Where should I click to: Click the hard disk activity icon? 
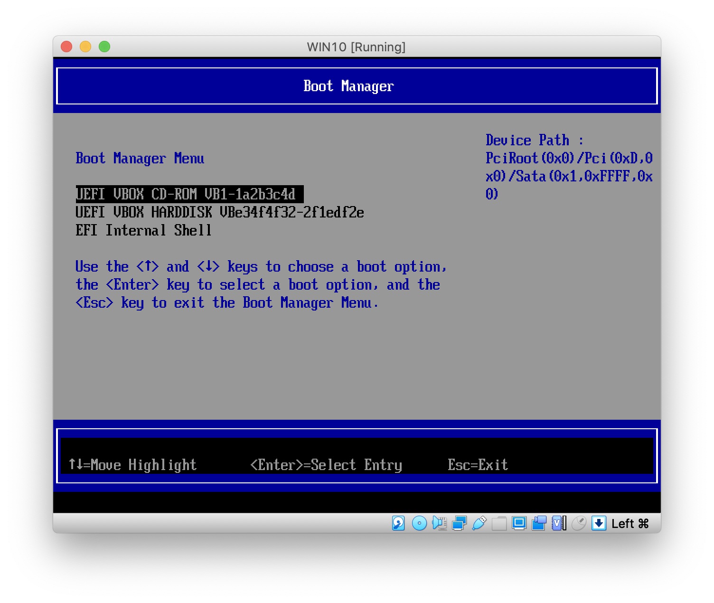[x=398, y=523]
